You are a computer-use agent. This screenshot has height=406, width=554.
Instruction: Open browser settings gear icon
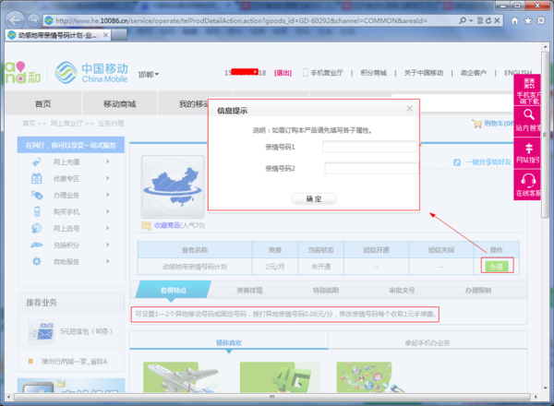[541, 20]
